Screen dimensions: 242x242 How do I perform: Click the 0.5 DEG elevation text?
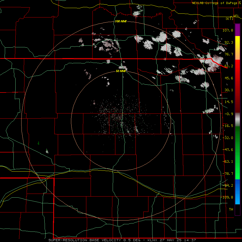[132, 240]
